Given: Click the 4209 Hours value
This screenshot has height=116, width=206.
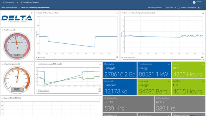Looking at the screenshot, I should (x=187, y=74).
